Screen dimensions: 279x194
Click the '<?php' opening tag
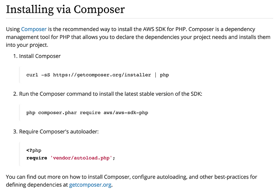click(x=34, y=150)
